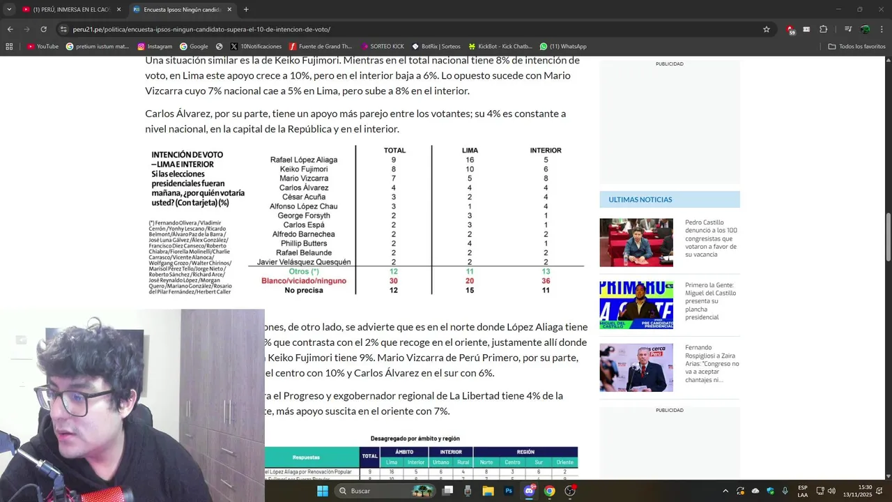Viewport: 892px width, 502px height.
Task: Open the apps grid bookmark icon
Action: [x=9, y=47]
